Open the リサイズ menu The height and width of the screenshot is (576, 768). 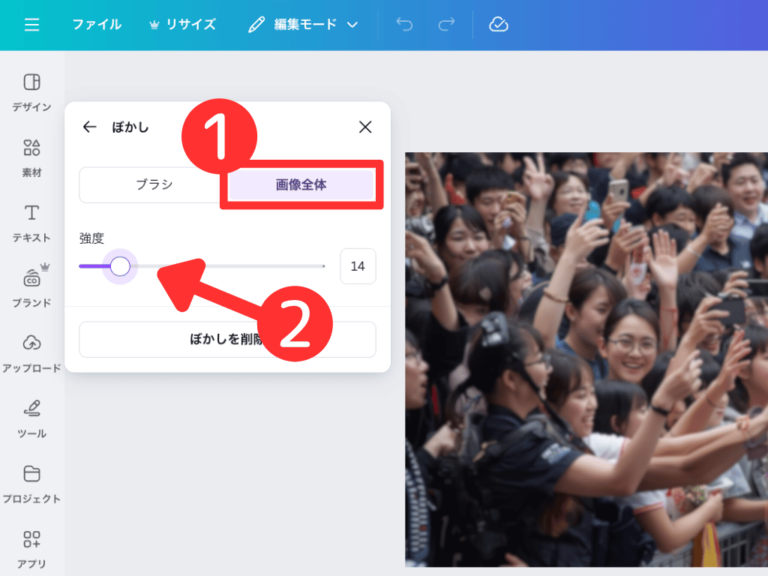point(182,25)
